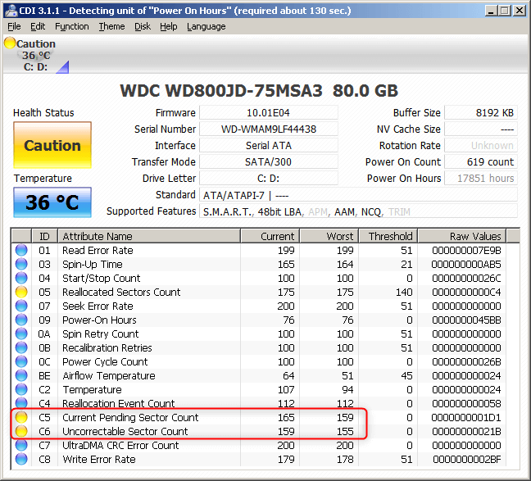The image size is (531, 481).
Task: Select the Uncorrectable Sector Count attribute name
Action: (125, 431)
